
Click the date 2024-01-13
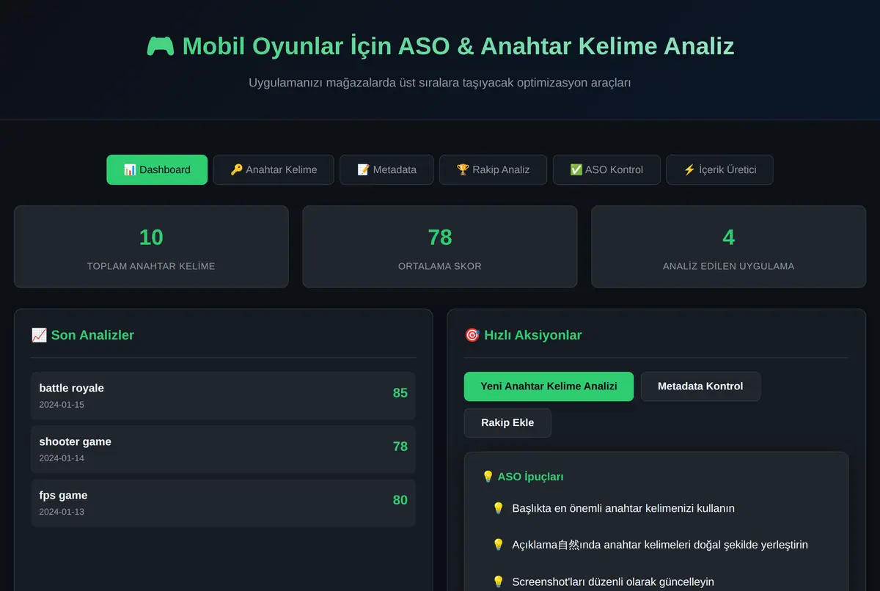tap(62, 512)
